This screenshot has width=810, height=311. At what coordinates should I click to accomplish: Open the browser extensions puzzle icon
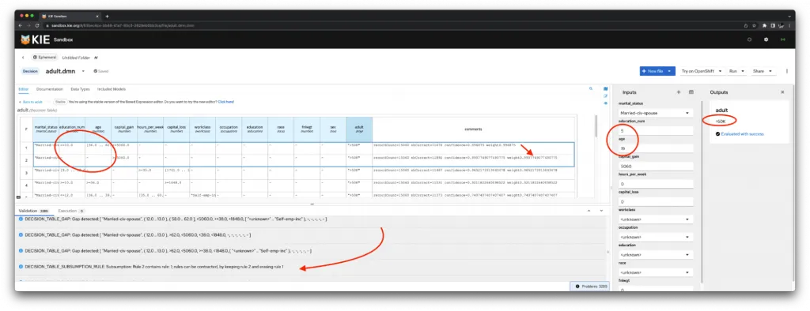click(765, 25)
